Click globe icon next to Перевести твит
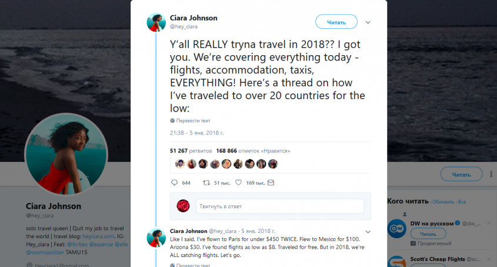 (x=172, y=120)
